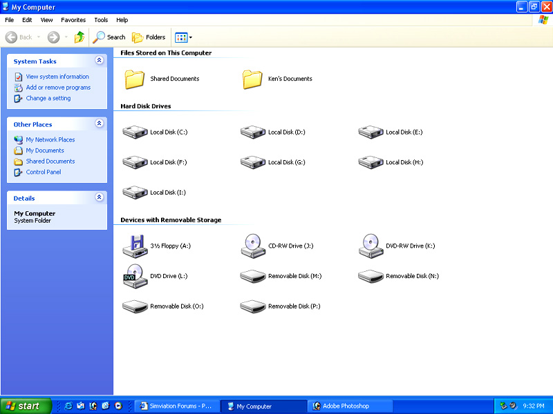Image resolution: width=553 pixels, height=414 pixels.
Task: Click View system information link
Action: coord(57,77)
